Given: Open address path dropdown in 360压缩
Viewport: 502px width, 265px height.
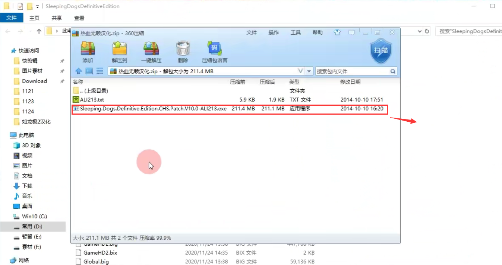Looking at the screenshot, I should click(x=309, y=71).
